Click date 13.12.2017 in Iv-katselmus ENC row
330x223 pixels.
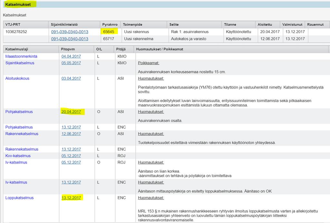pyautogui.click(x=71, y=182)
